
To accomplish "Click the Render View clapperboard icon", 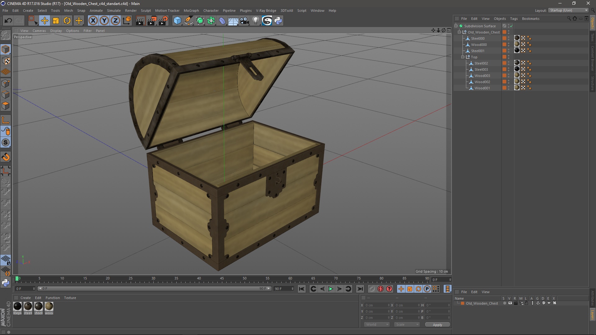I will pyautogui.click(x=140, y=20).
